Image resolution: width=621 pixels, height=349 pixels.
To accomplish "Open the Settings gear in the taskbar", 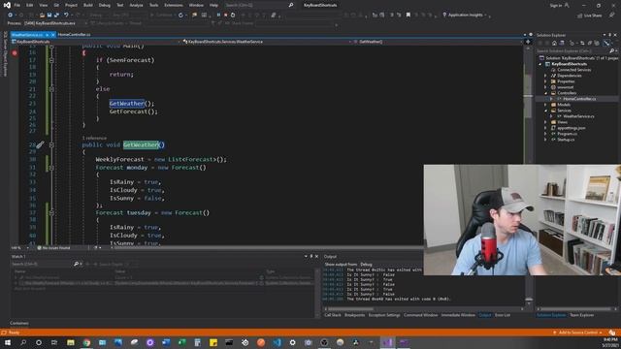I will pos(292,342).
